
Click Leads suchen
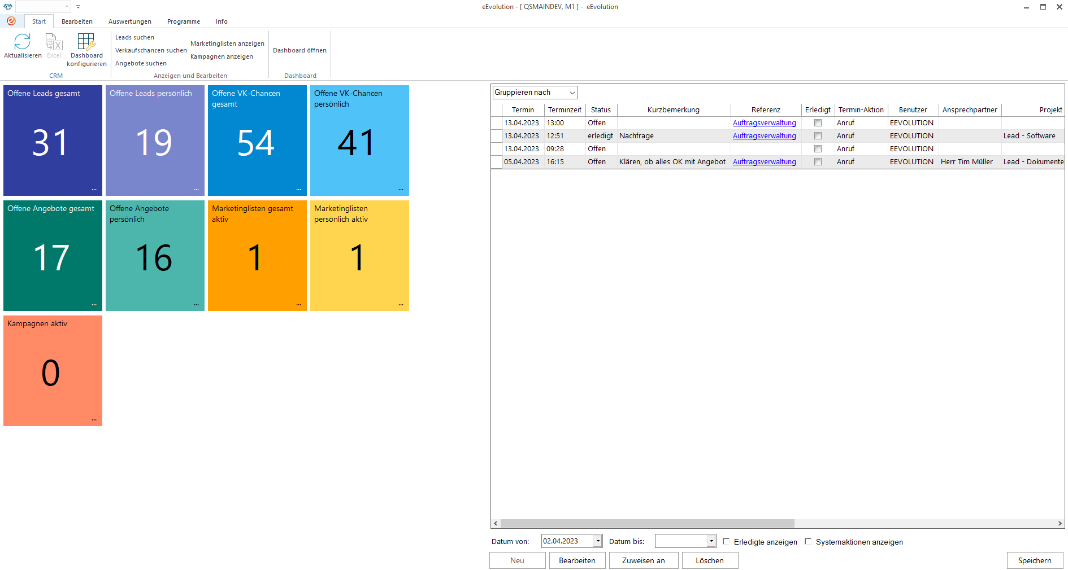pyautogui.click(x=134, y=37)
